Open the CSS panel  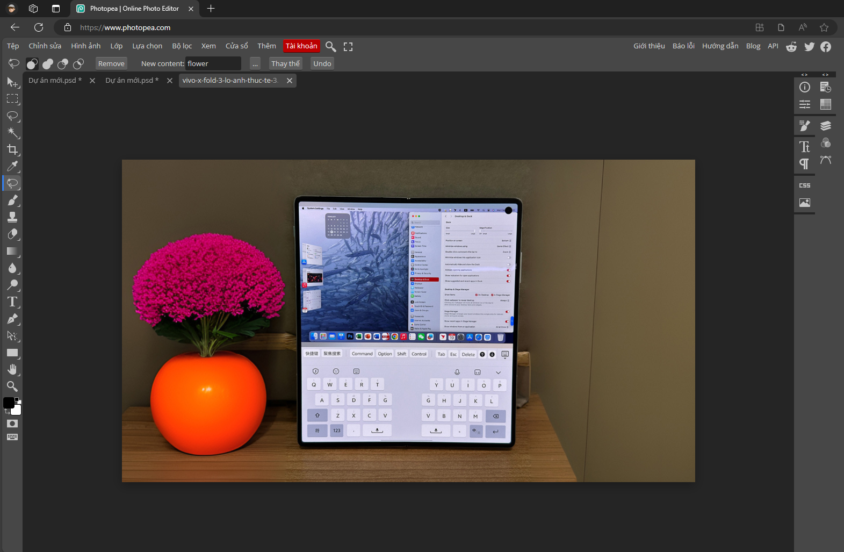(x=805, y=185)
